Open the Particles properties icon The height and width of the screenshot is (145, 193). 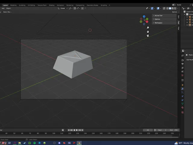pyautogui.click(x=182, y=92)
